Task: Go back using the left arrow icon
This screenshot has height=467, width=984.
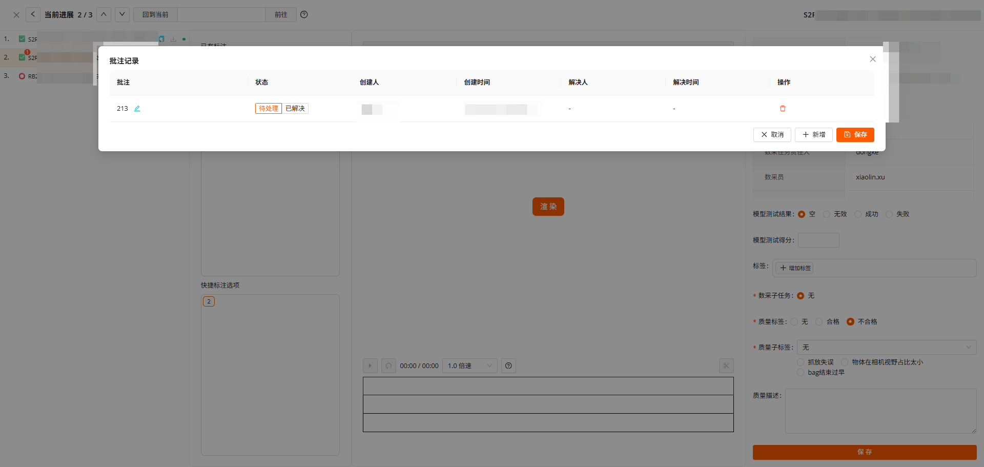Action: (x=33, y=14)
